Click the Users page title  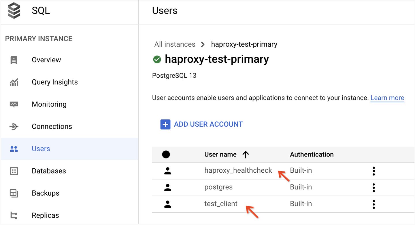point(165,11)
